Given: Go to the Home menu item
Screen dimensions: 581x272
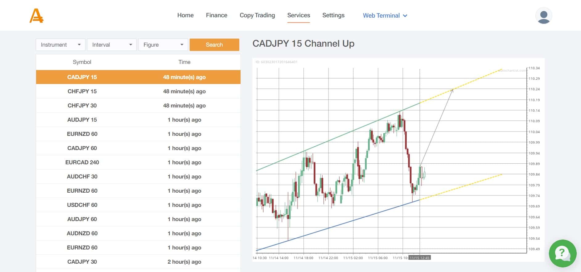Looking at the screenshot, I should point(185,15).
